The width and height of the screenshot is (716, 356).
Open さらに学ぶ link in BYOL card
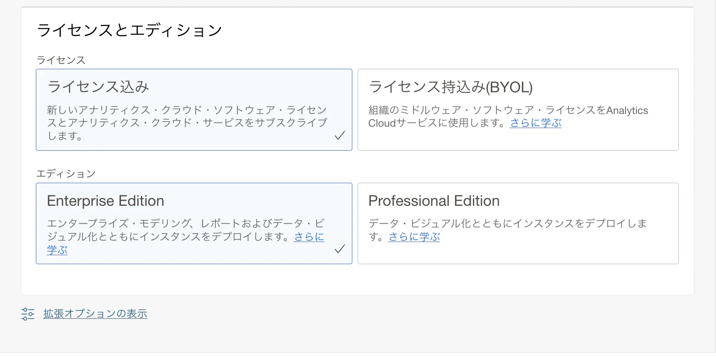pyautogui.click(x=536, y=123)
